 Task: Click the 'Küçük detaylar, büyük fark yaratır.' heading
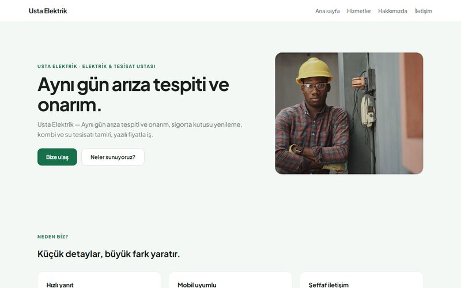tap(108, 253)
